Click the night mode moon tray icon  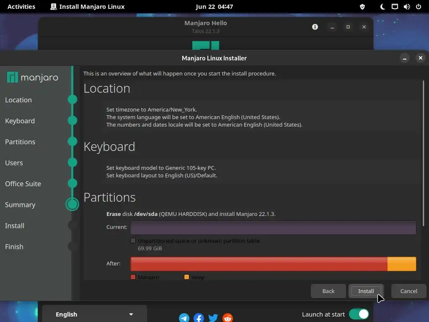tap(382, 7)
